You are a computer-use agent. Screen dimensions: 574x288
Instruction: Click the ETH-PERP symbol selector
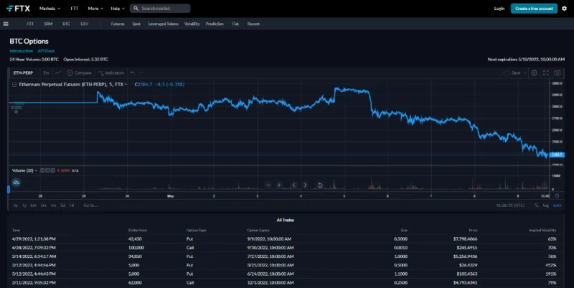23,73
